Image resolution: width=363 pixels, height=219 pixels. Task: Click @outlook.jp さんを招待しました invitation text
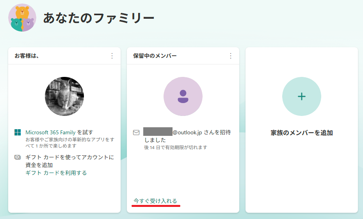[187, 136]
